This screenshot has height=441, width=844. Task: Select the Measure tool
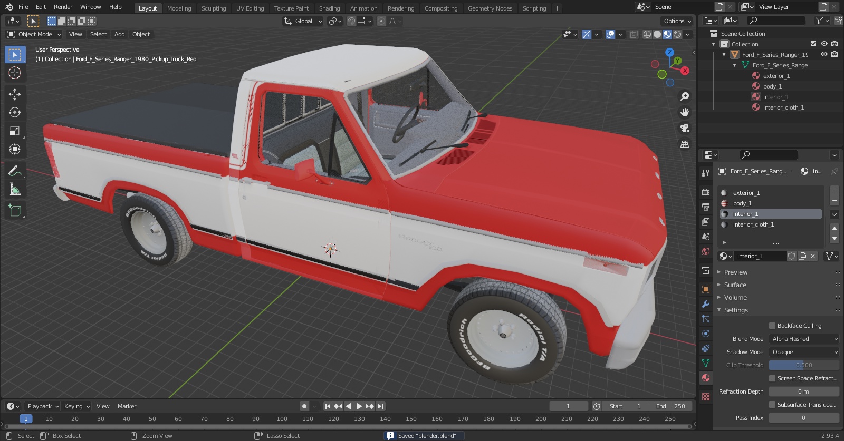(15, 189)
